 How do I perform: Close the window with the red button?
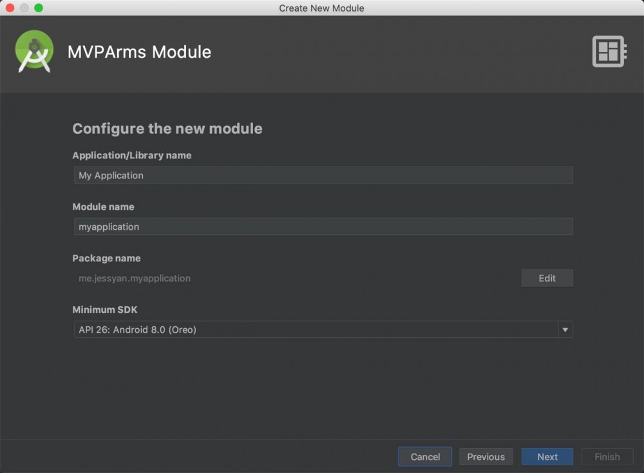[x=10, y=8]
